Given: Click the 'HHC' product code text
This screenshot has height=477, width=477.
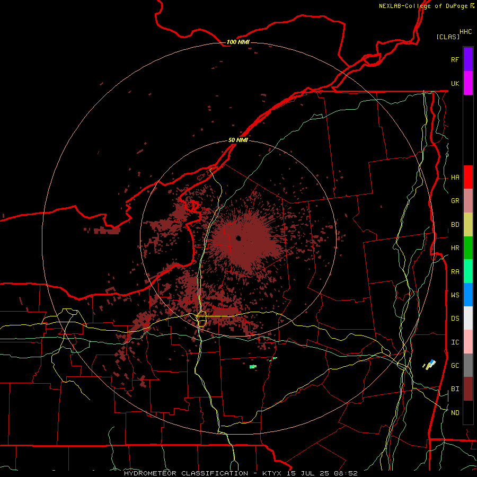Looking at the screenshot, I should point(465,32).
